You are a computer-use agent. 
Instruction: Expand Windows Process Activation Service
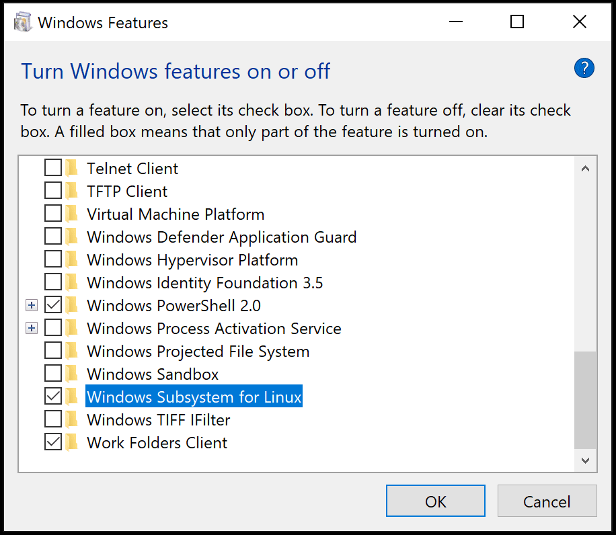click(31, 328)
